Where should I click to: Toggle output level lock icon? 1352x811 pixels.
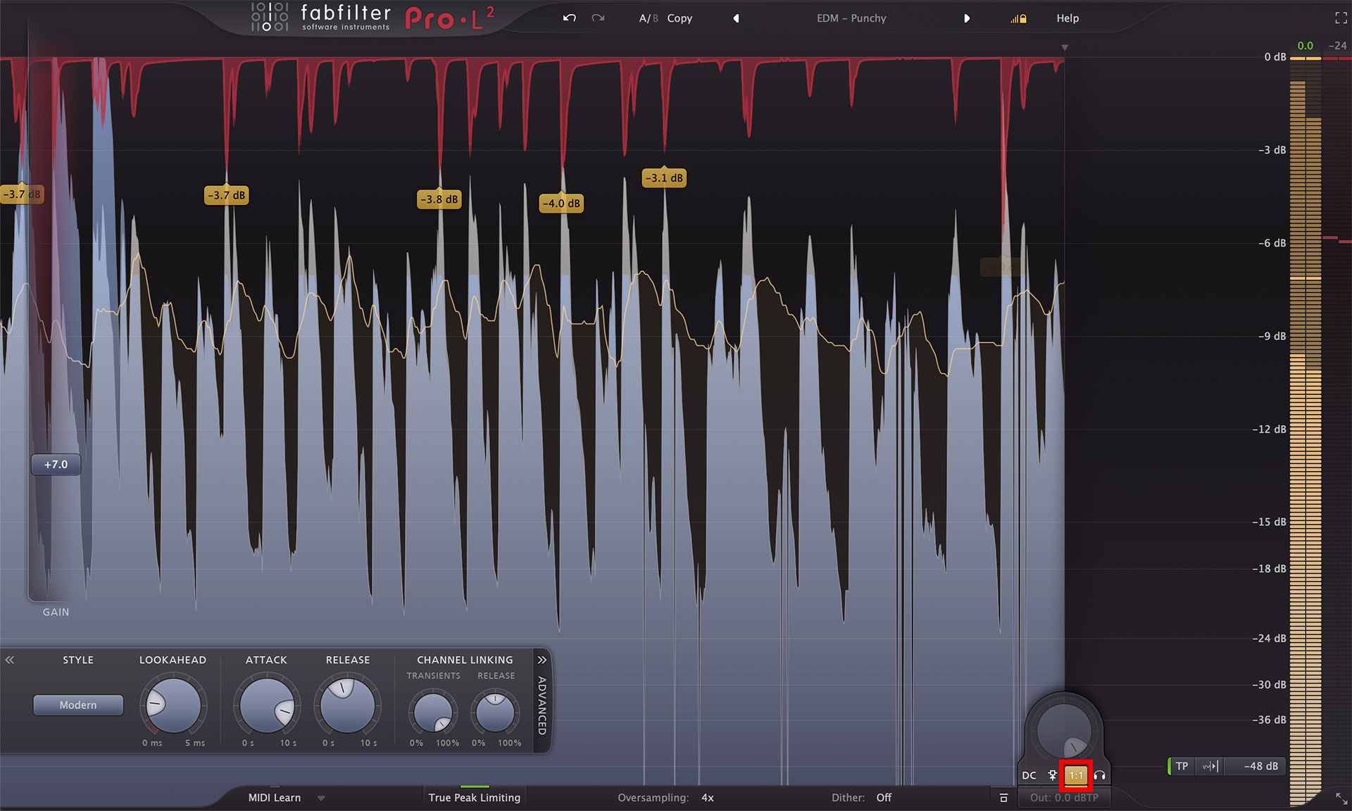1018,19
